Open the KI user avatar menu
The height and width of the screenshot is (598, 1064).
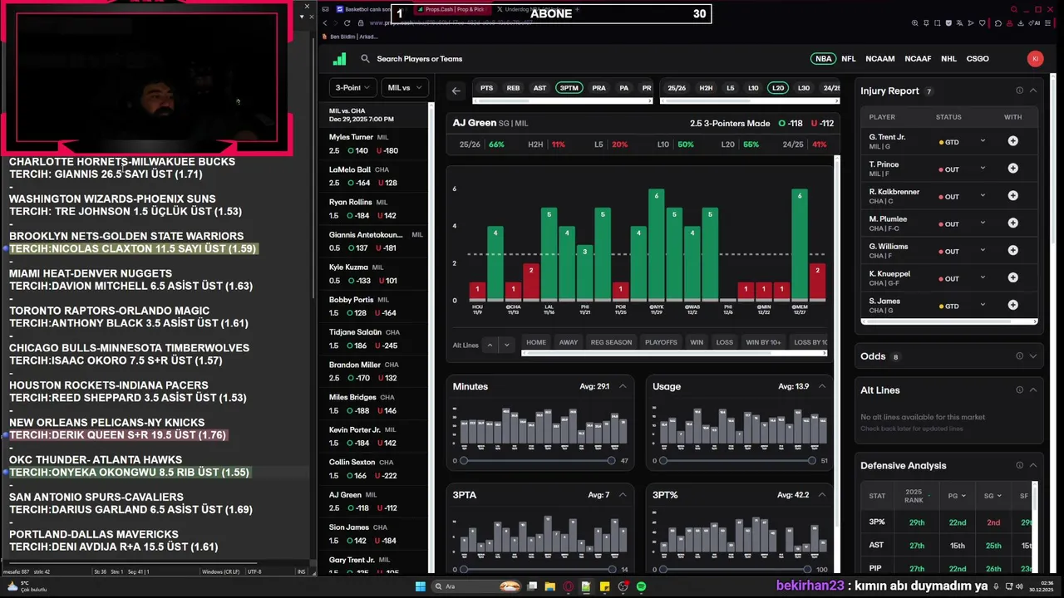1035,59
